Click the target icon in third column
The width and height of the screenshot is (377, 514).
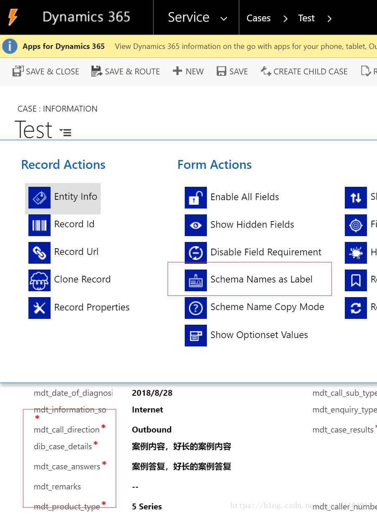tap(356, 225)
